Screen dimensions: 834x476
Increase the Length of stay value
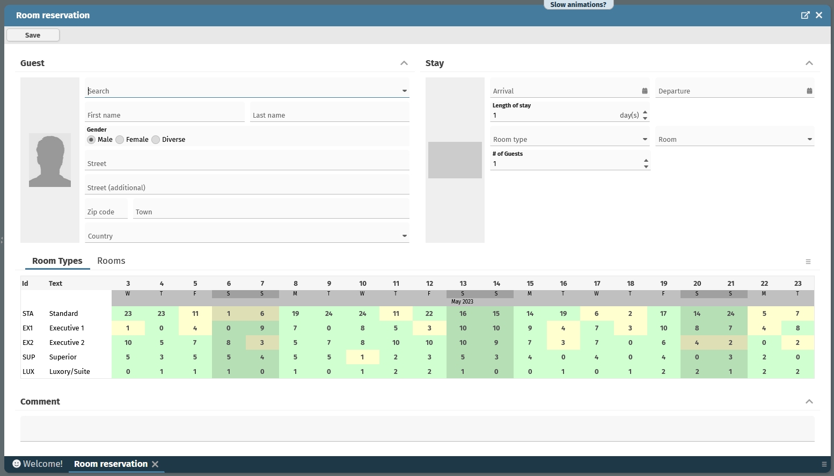[x=645, y=112]
